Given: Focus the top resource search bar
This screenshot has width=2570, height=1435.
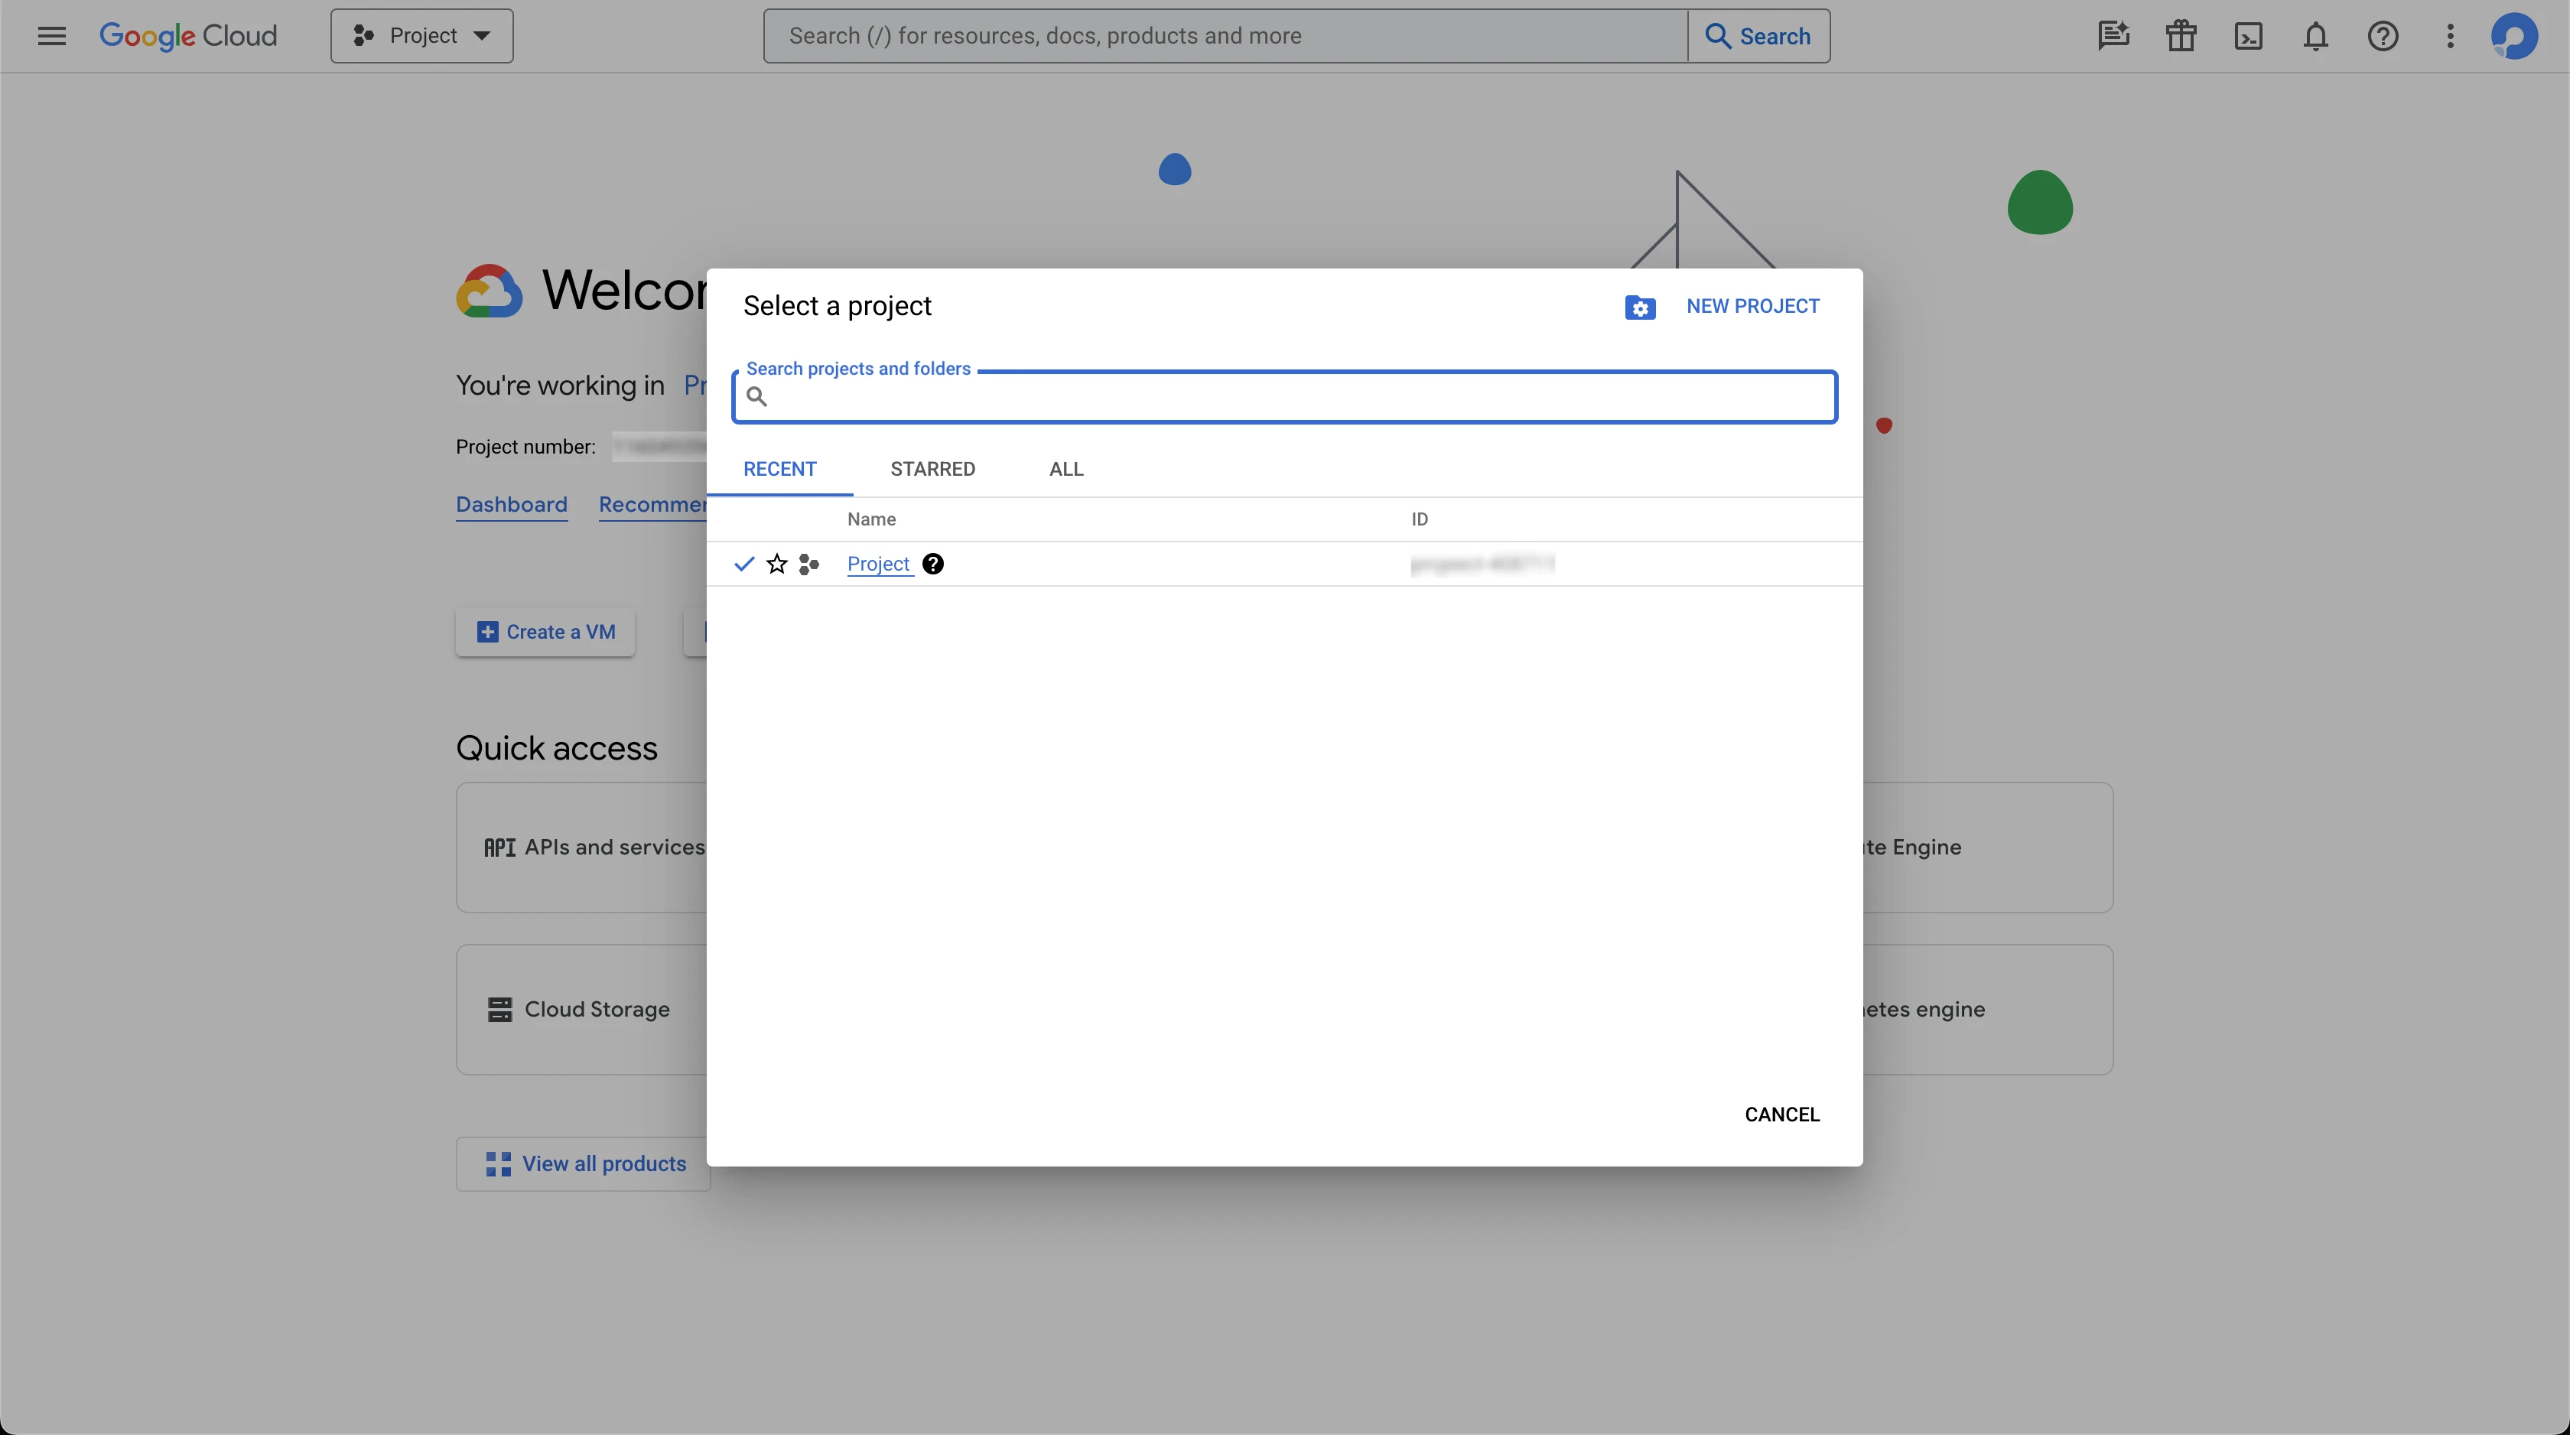Looking at the screenshot, I should point(1225,36).
